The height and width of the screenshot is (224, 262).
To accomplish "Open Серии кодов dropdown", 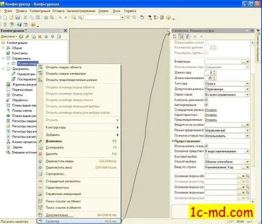I will coord(248,94).
